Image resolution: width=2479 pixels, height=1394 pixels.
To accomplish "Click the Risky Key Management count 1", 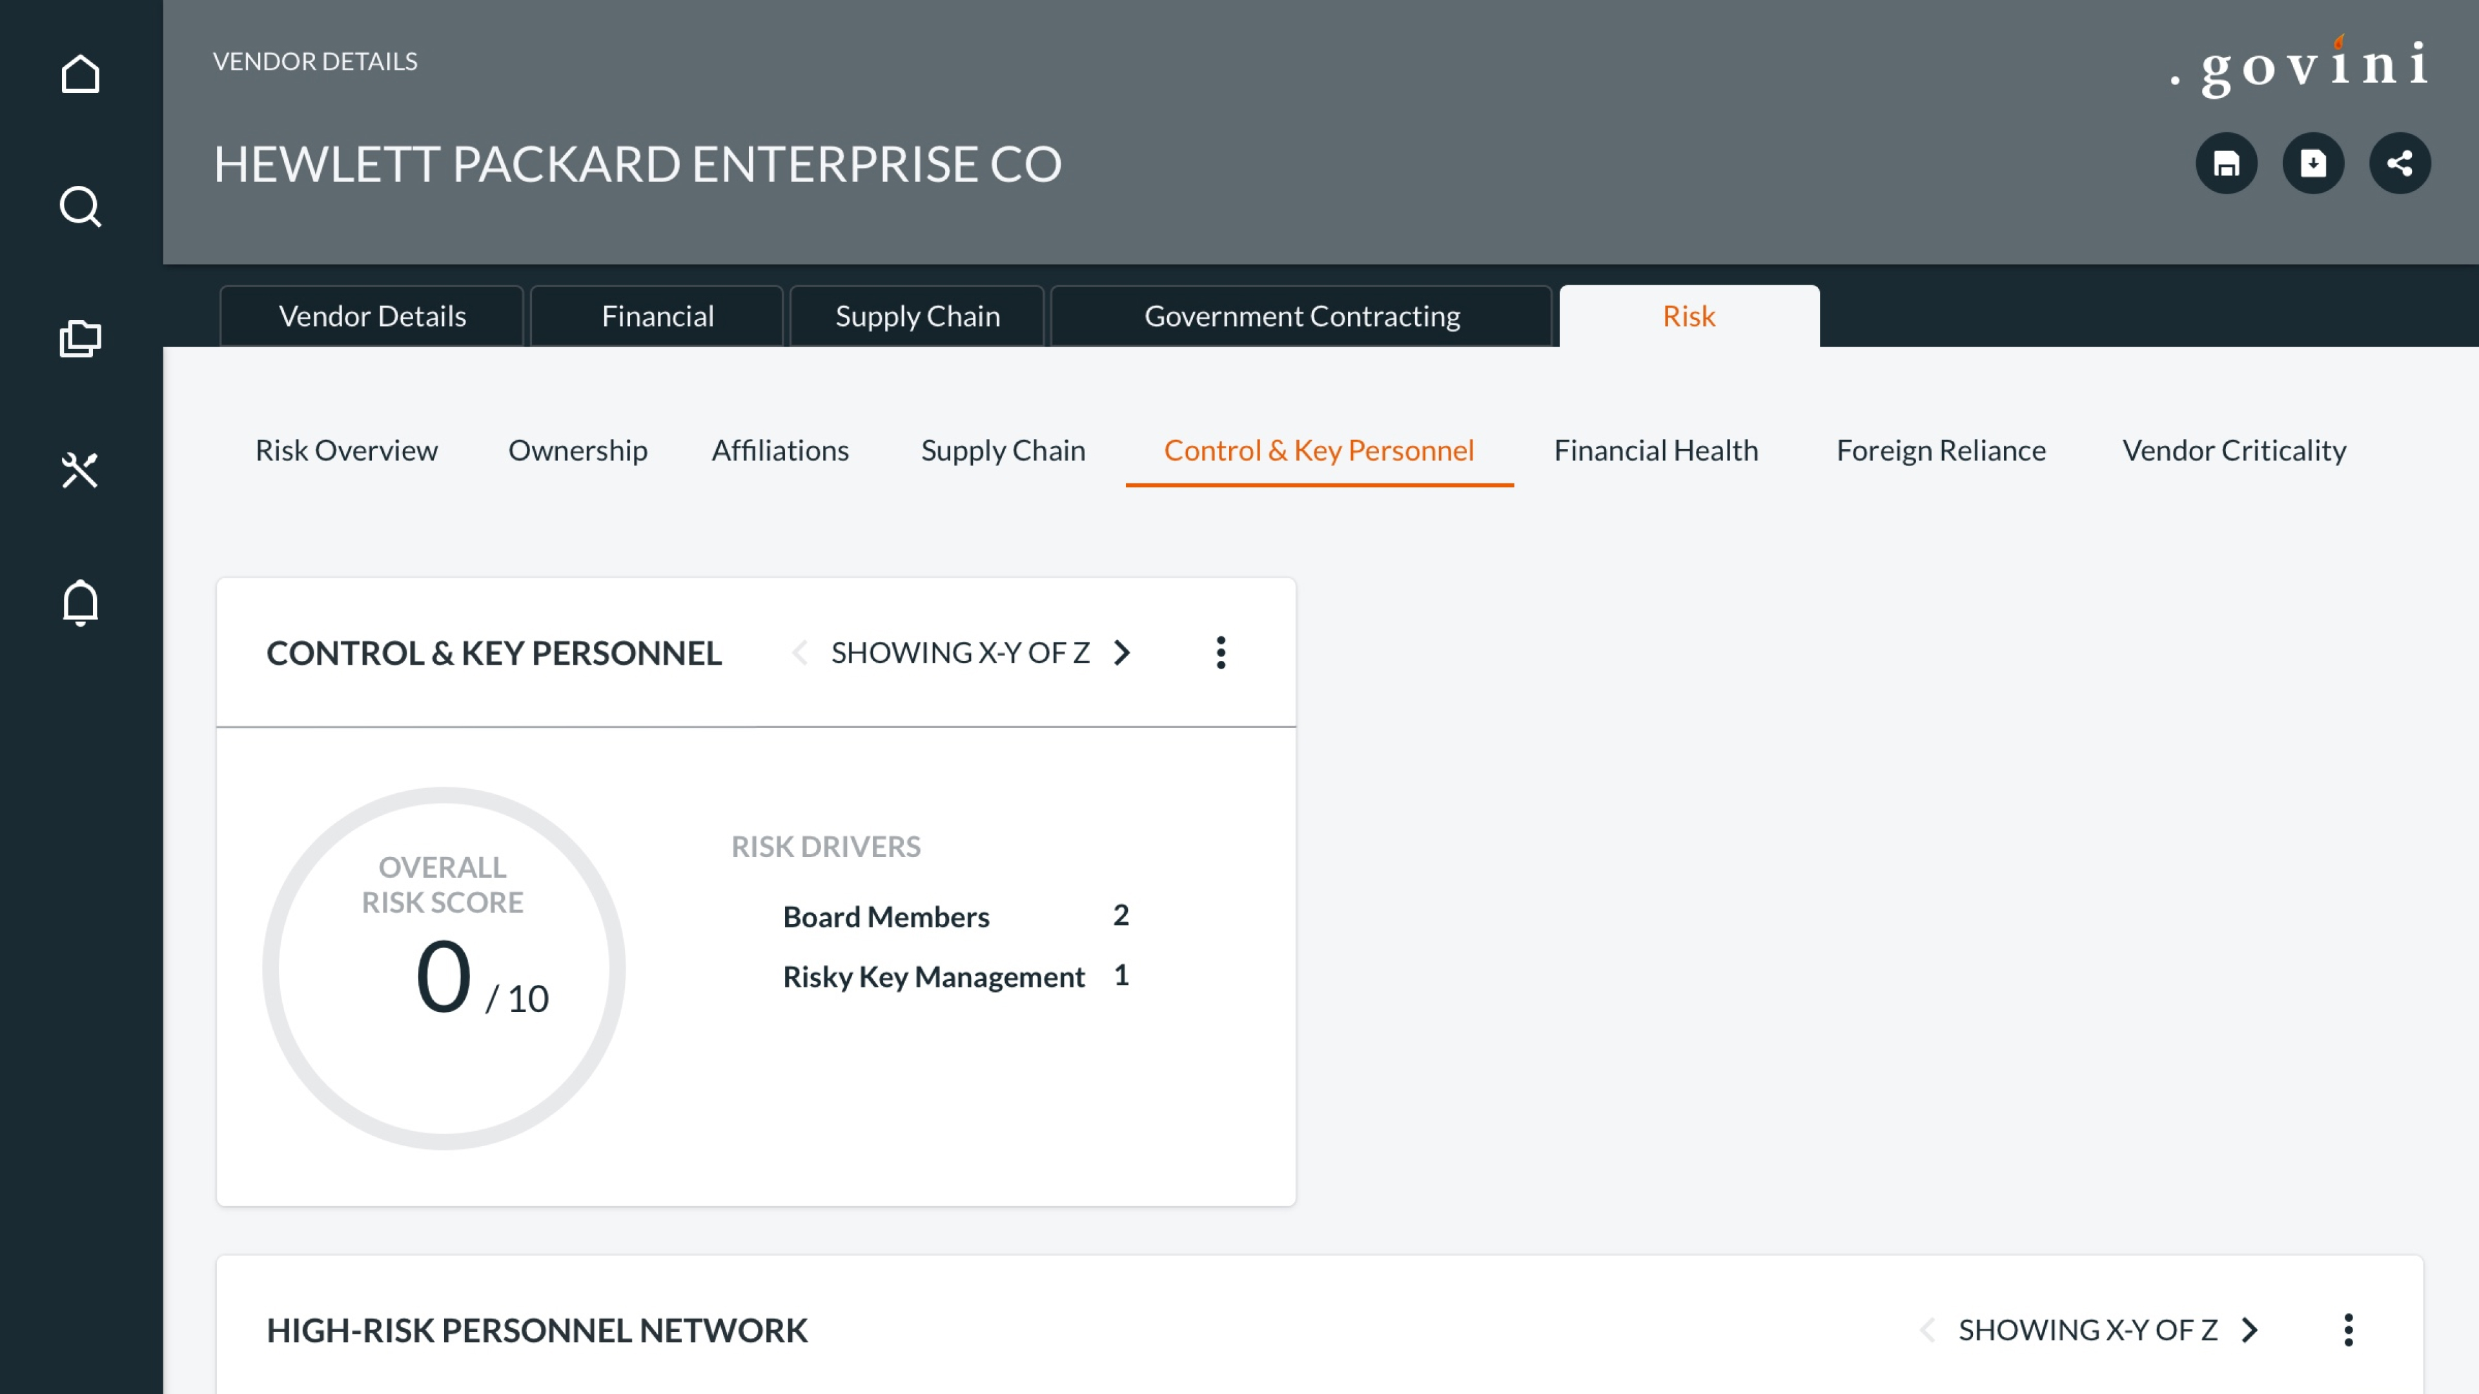I will coord(1121,975).
